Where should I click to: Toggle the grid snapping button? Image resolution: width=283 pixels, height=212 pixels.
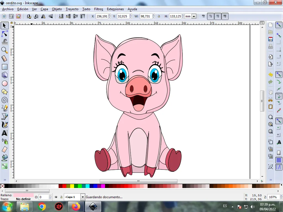(x=279, y=160)
